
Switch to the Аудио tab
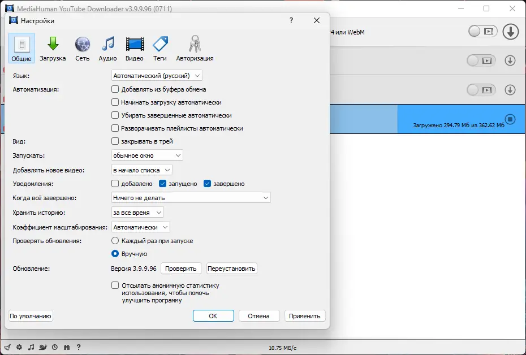click(x=107, y=48)
